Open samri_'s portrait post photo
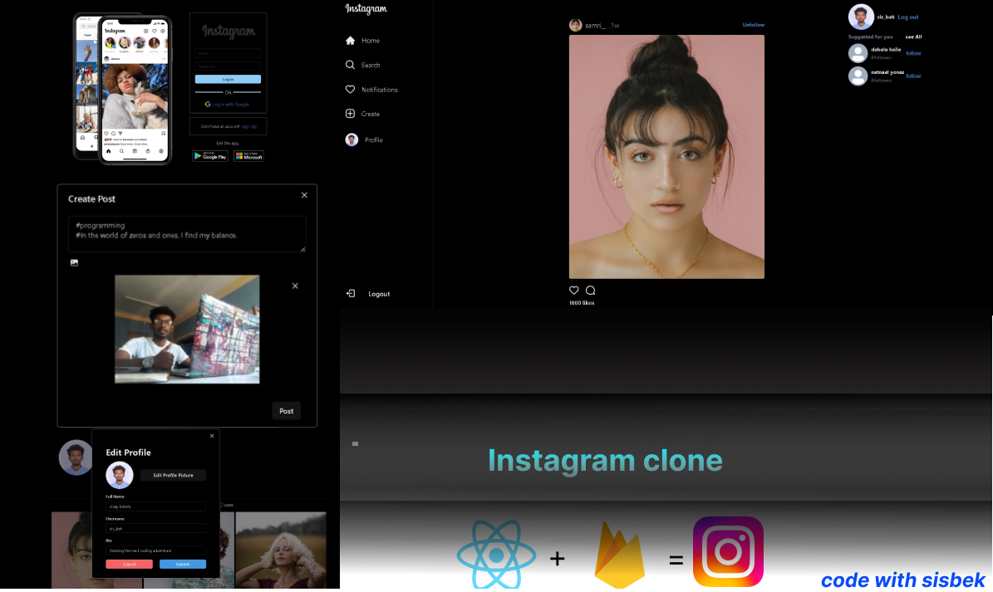The image size is (993, 592). [667, 157]
